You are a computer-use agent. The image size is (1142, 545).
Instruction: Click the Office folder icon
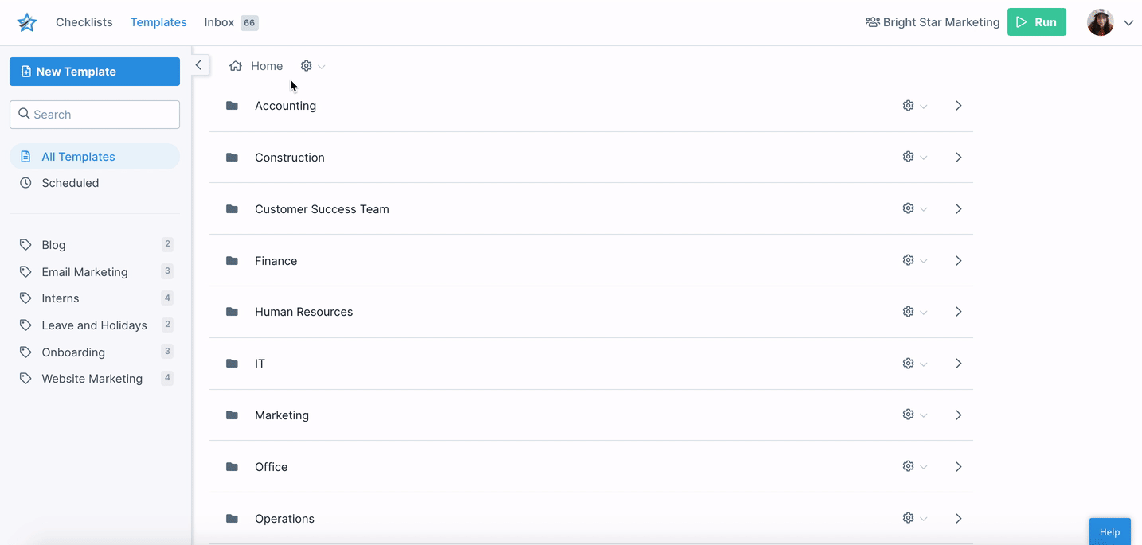pyautogui.click(x=232, y=467)
